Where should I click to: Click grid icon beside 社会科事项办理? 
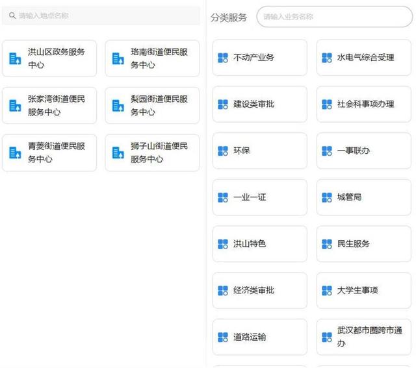[x=327, y=104]
